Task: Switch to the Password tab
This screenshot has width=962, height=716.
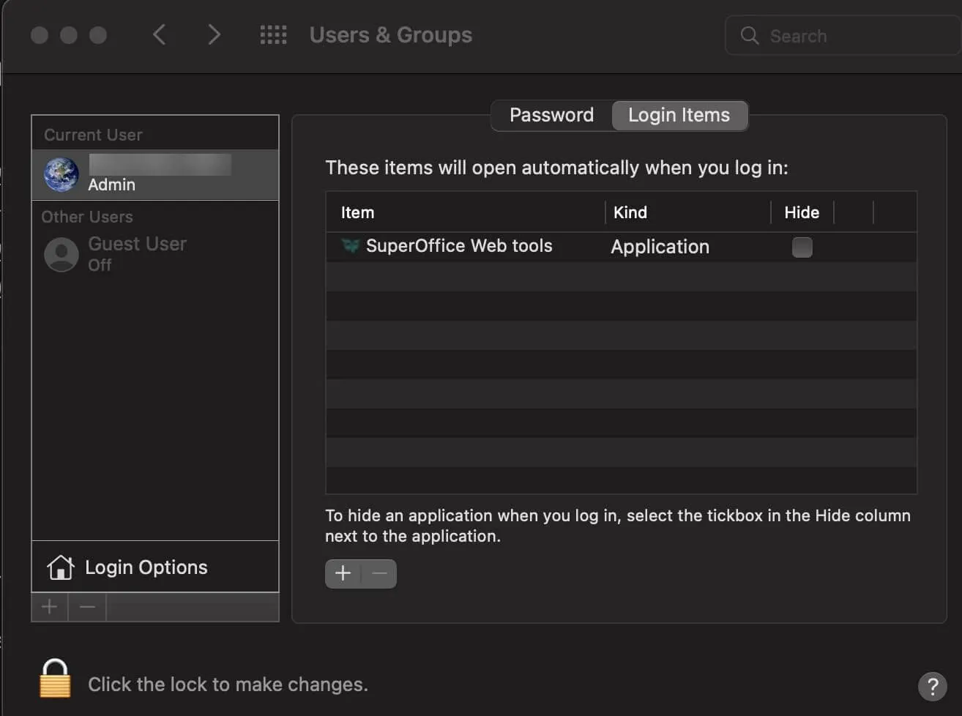Action: coord(551,116)
